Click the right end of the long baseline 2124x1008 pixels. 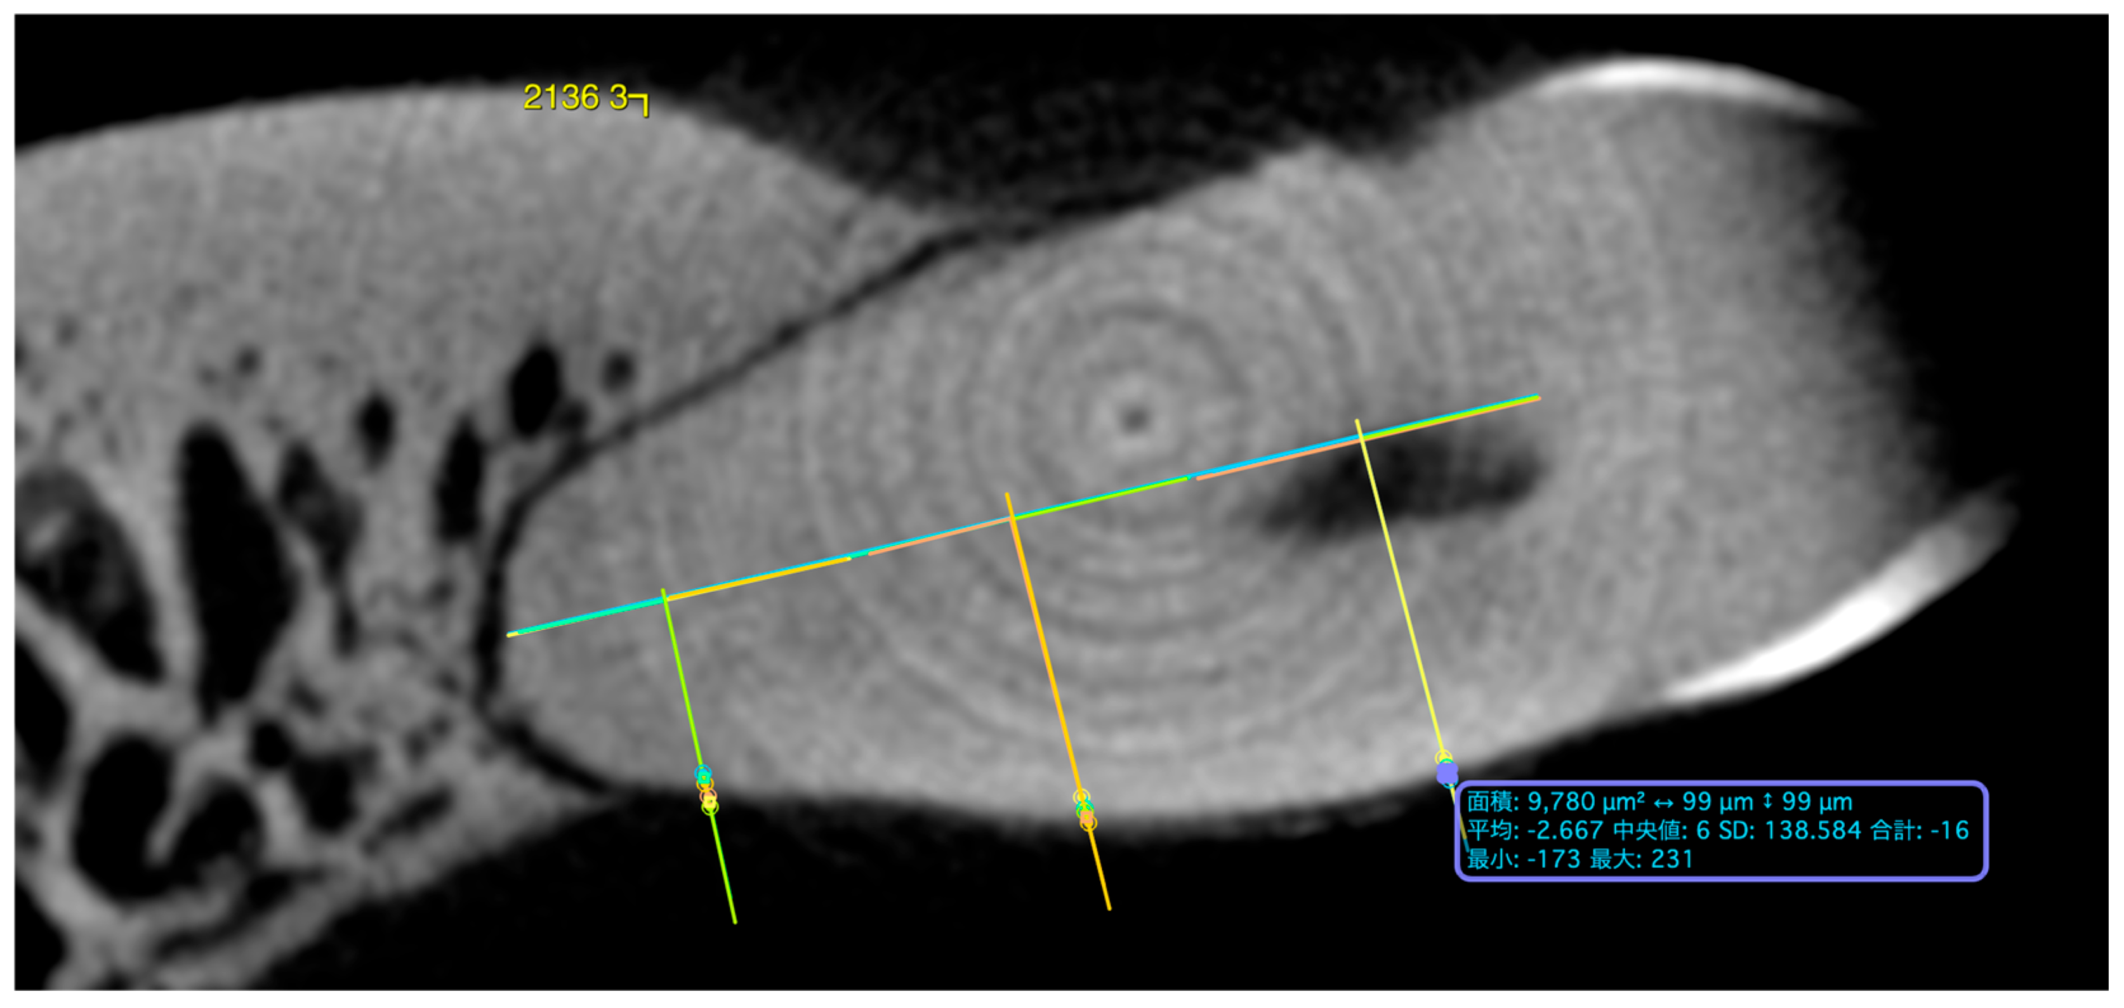click(x=1538, y=398)
